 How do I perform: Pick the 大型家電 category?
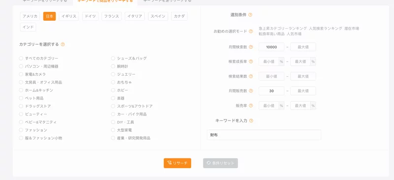click(113, 130)
